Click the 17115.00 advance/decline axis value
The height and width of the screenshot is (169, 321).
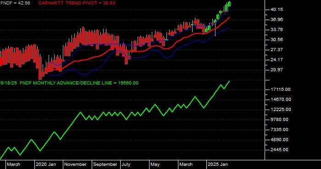pos(281,90)
